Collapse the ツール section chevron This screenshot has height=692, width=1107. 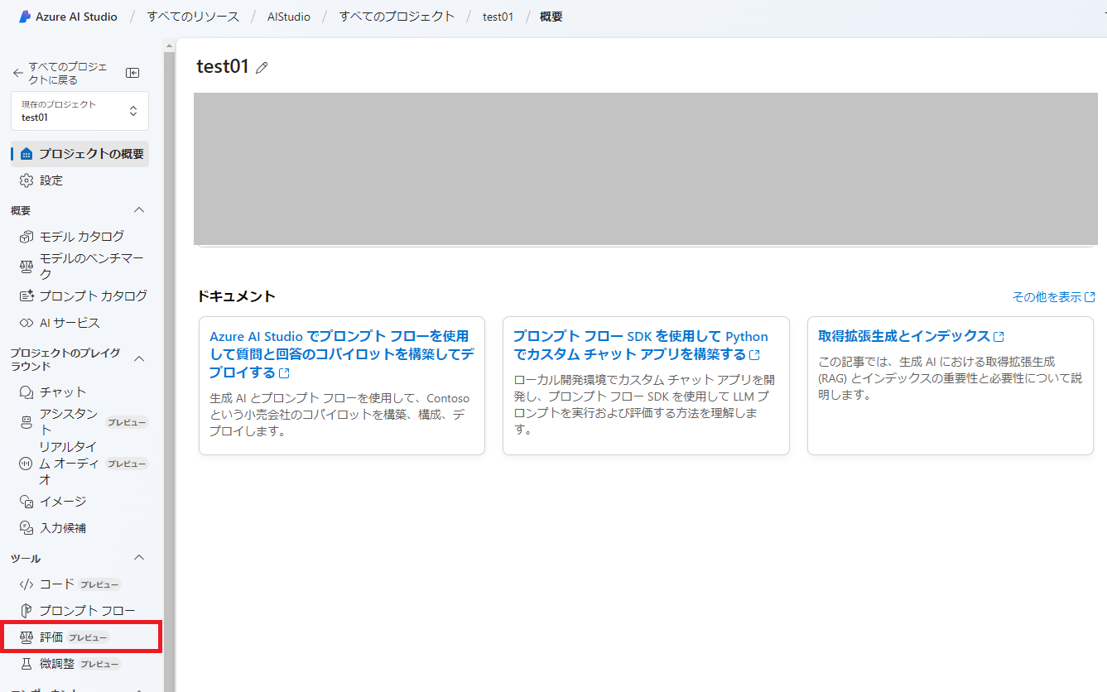coord(139,558)
